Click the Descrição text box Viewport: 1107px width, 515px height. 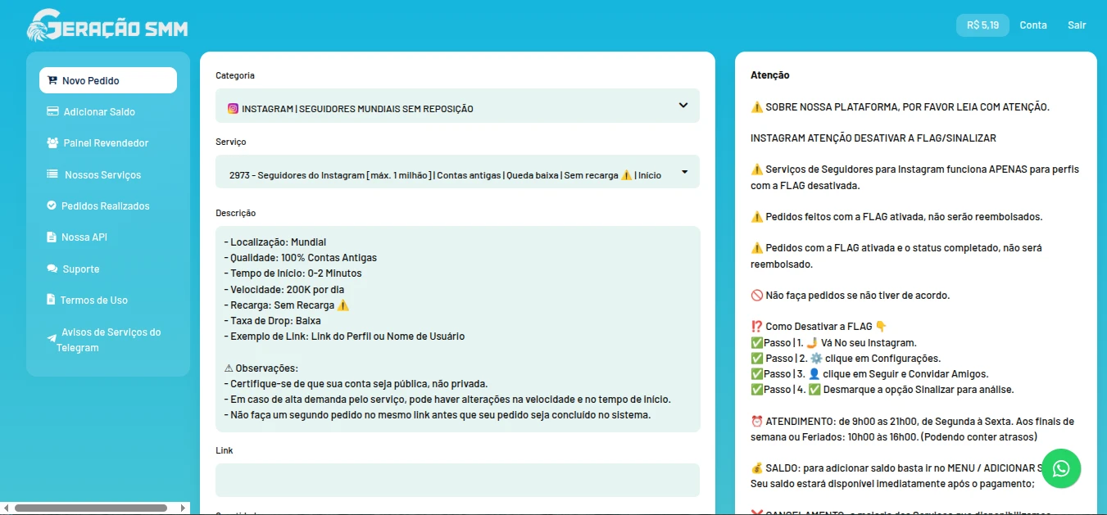[x=457, y=328]
